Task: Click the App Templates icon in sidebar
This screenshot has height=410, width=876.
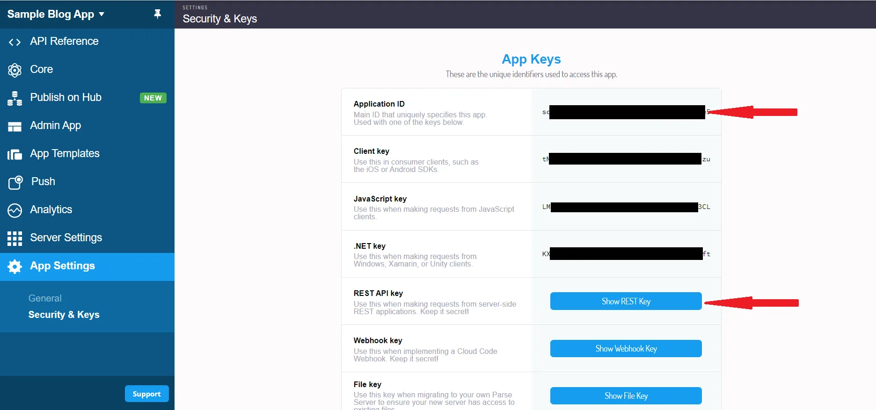Action: click(15, 154)
